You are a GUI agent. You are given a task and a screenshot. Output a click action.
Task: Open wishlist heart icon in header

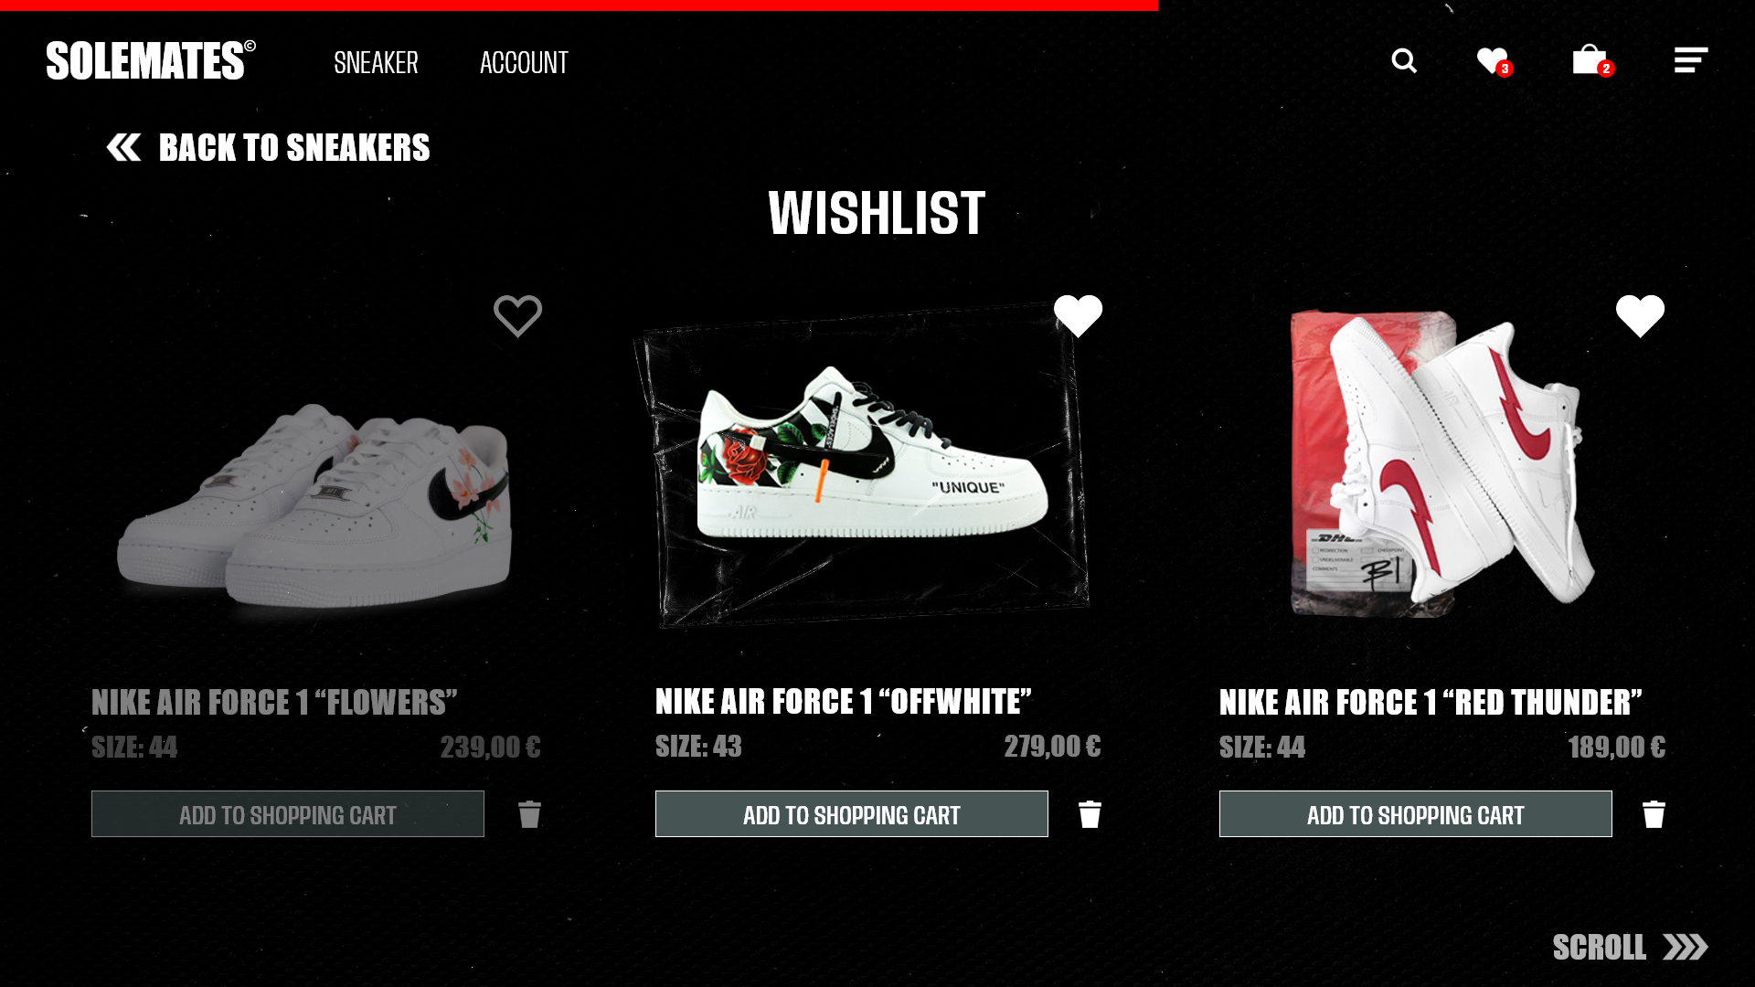(x=1494, y=61)
